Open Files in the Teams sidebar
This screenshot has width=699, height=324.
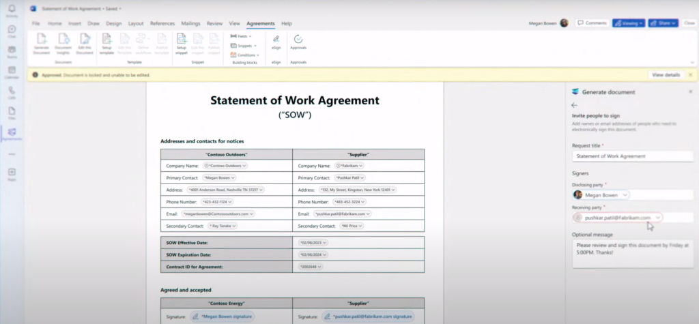[12, 113]
